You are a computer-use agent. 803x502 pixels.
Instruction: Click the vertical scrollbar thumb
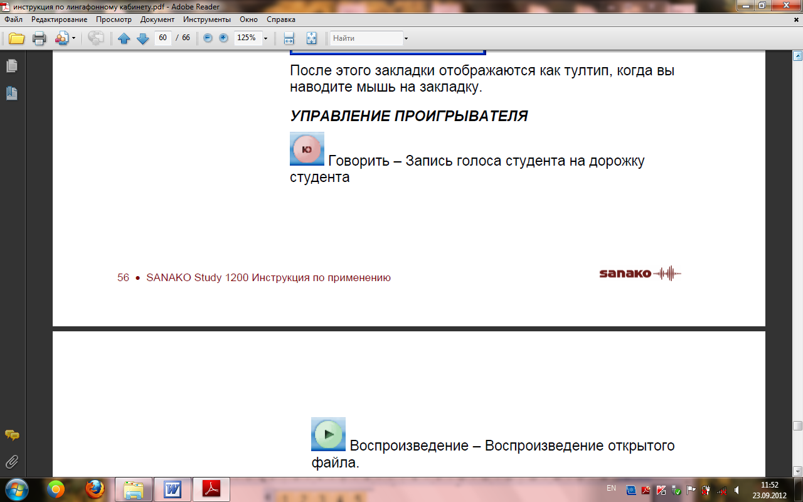point(797,425)
